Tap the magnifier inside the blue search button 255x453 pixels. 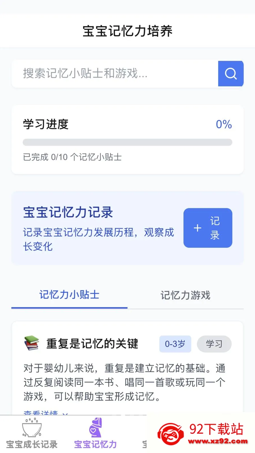(x=231, y=74)
